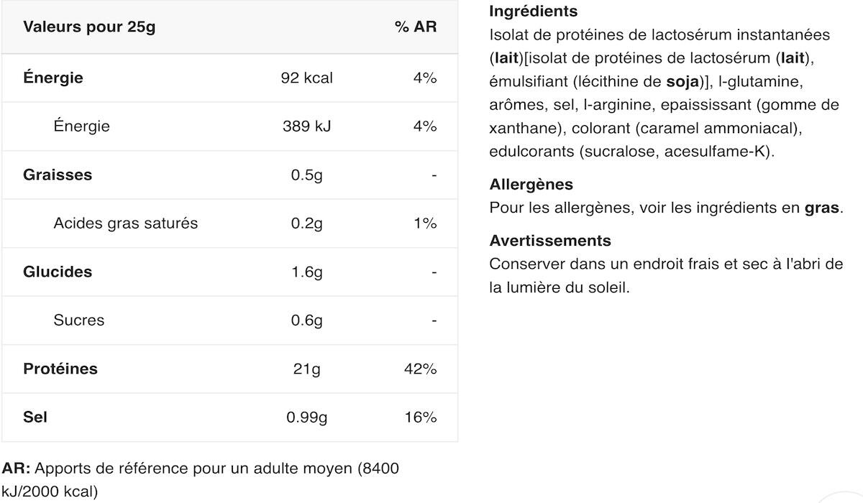This screenshot has height=503, width=863.
Task: Click the 0.99g salt value
Action: [x=307, y=417]
